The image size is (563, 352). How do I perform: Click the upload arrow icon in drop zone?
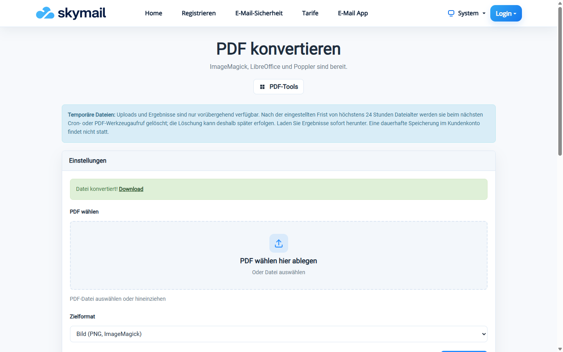point(279,243)
